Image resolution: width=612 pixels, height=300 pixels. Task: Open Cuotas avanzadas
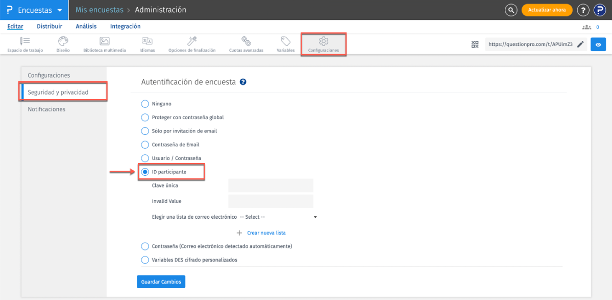coord(246,44)
